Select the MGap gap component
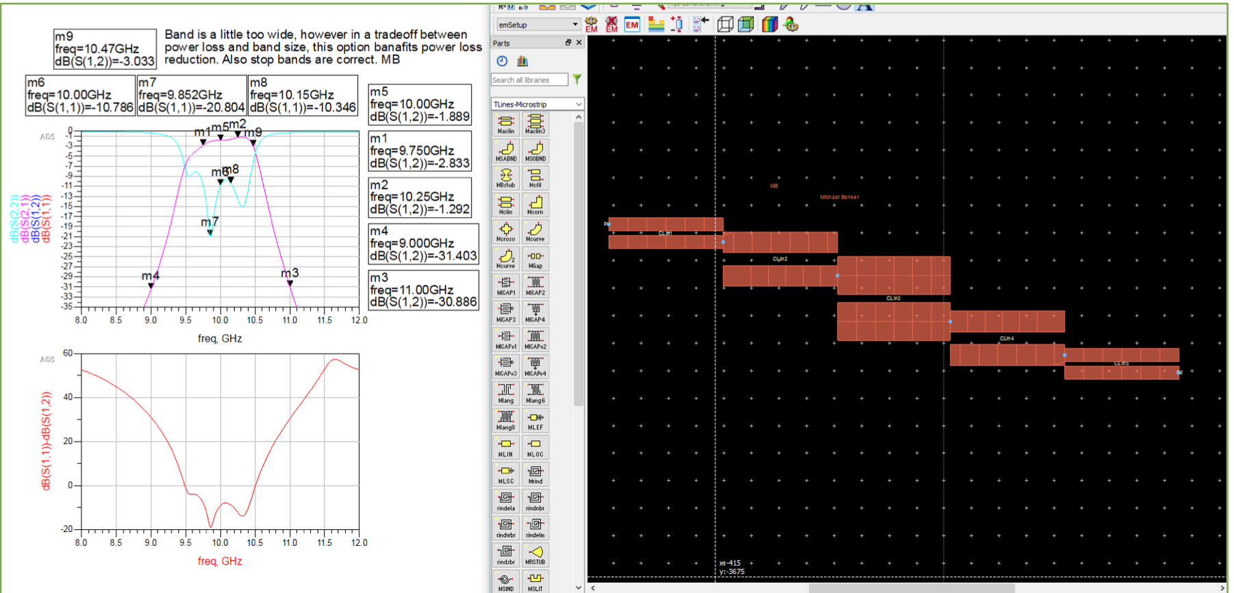Viewport: 1234px width, 593px height. pos(536,259)
